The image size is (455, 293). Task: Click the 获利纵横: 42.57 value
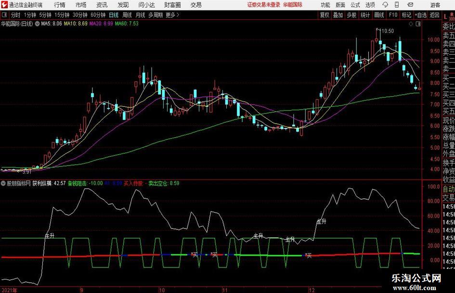pyautogui.click(x=49, y=183)
